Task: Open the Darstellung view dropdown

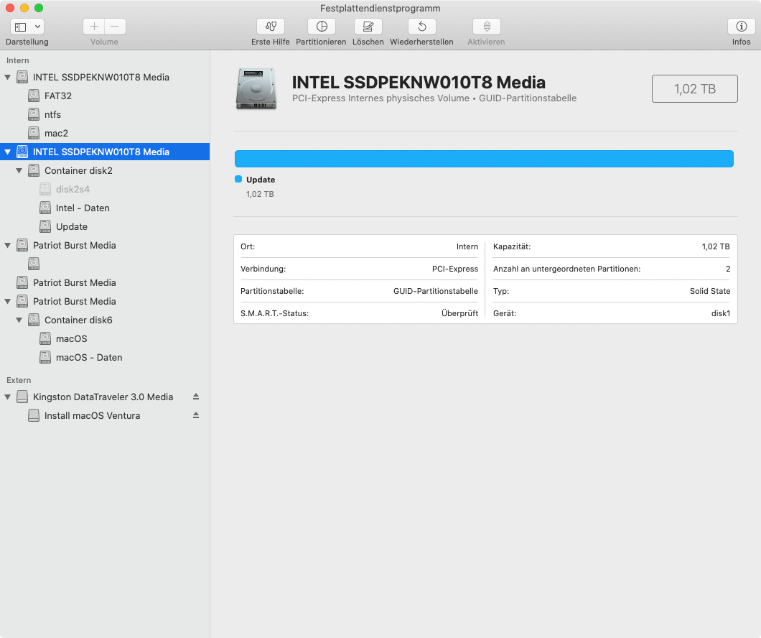Action: click(x=27, y=27)
